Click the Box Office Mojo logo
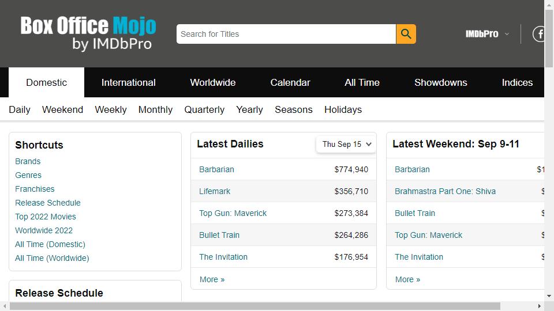554x311 pixels. point(88,33)
